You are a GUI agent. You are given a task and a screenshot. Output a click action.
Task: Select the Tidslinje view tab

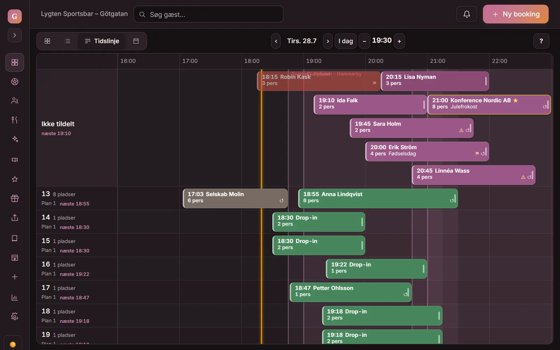(102, 41)
